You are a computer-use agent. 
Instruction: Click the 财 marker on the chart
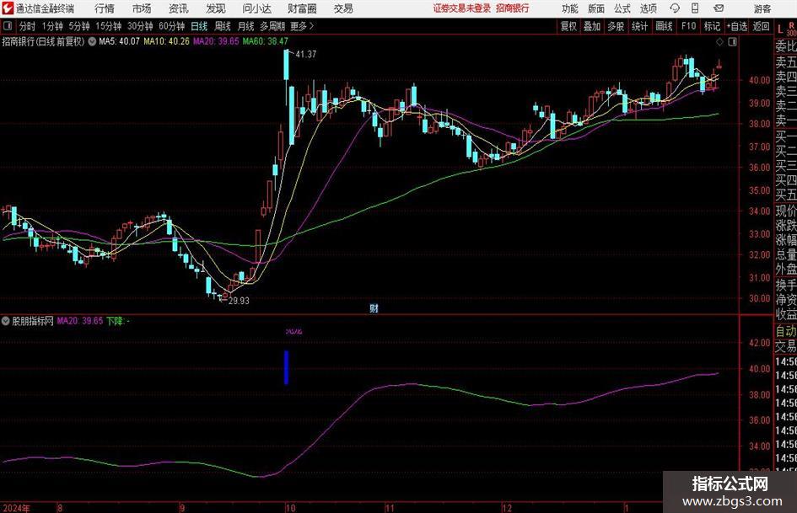click(374, 308)
